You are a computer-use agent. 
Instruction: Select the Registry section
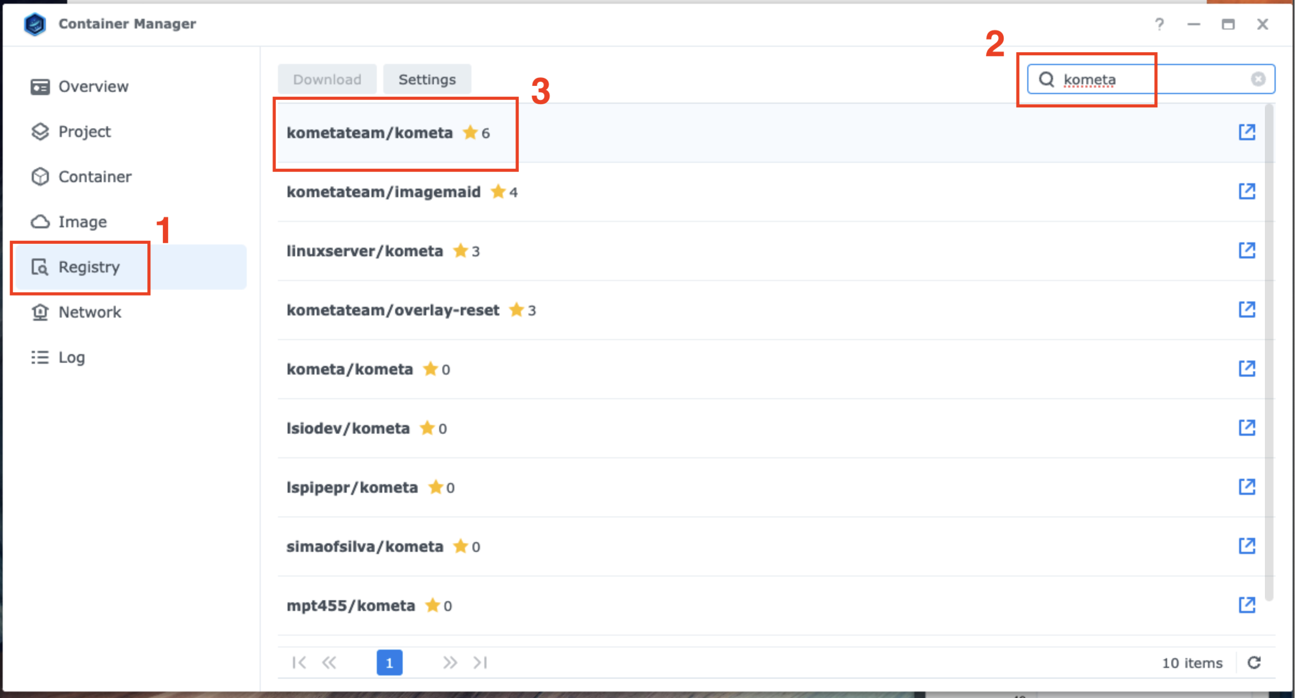click(x=131, y=267)
